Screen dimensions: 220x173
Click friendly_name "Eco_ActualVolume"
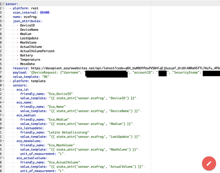point(50,162)
